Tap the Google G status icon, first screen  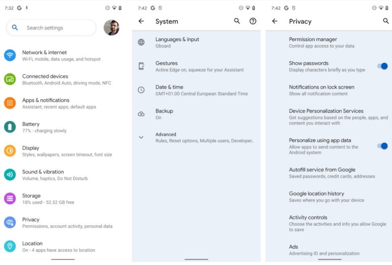coord(19,8)
